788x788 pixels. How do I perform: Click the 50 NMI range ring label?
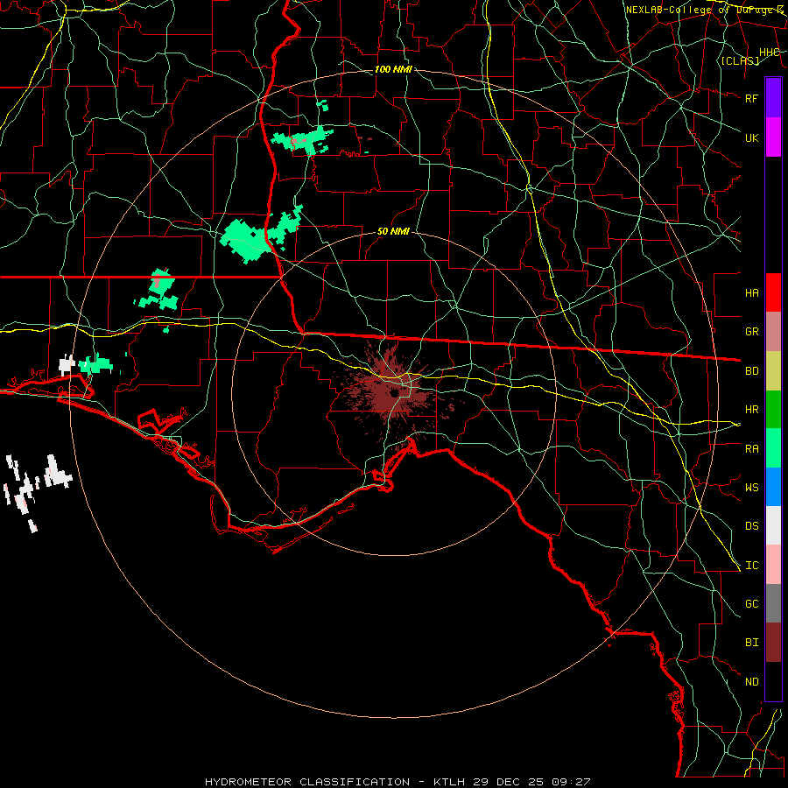393,232
